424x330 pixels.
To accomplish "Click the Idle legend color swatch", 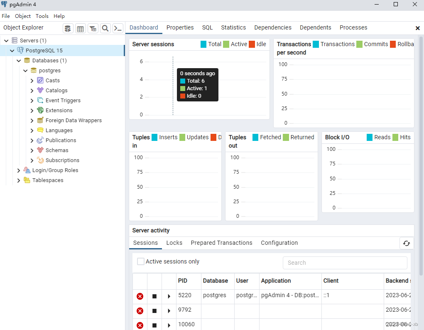I will [x=252, y=44].
